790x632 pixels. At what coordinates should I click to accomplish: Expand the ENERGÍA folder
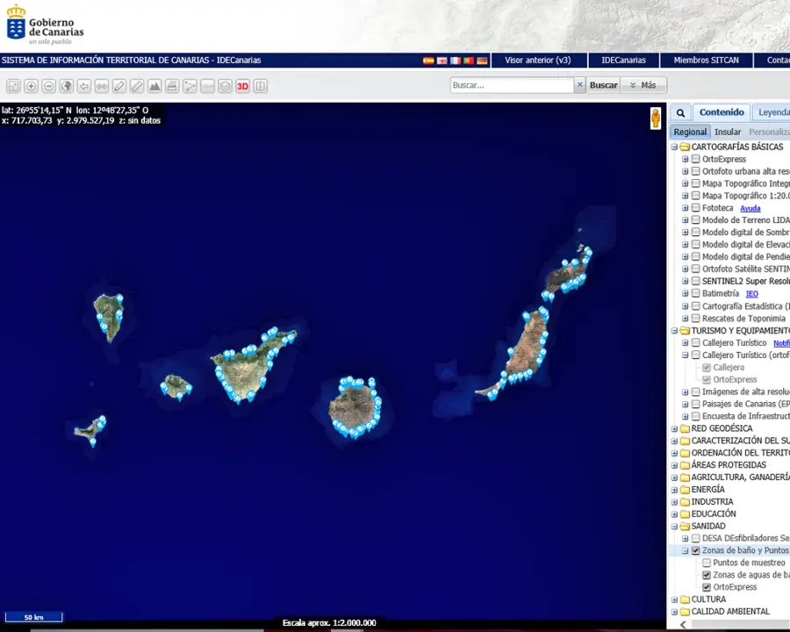tap(675, 490)
